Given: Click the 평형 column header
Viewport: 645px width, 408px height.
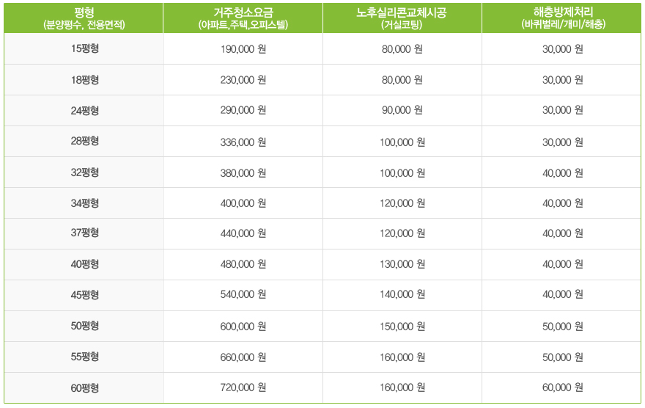Looking at the screenshot, I should (84, 18).
